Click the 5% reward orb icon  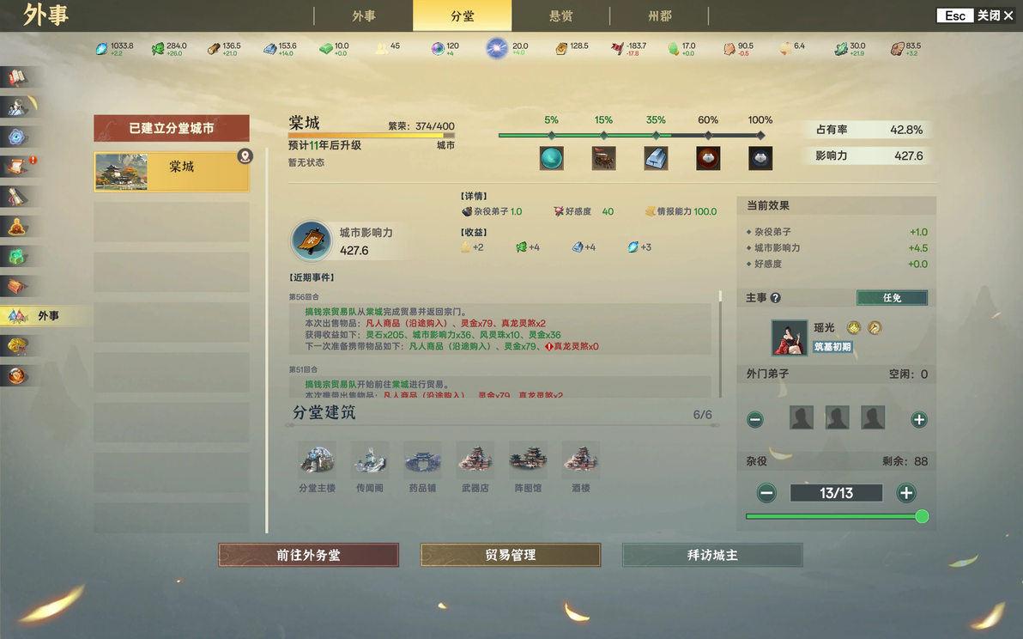point(551,158)
